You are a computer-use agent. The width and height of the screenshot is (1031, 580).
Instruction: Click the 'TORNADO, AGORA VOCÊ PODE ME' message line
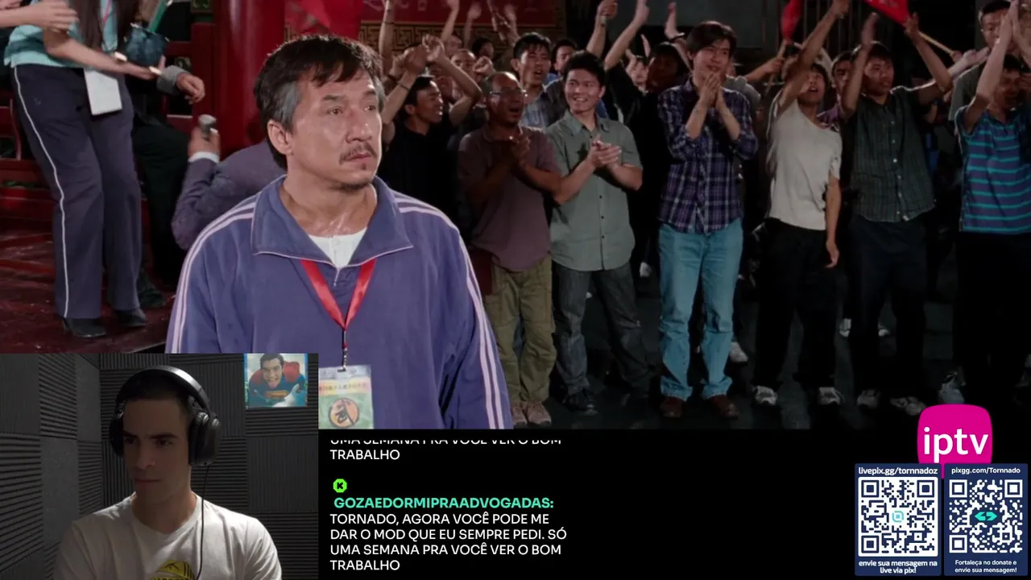[x=440, y=519]
